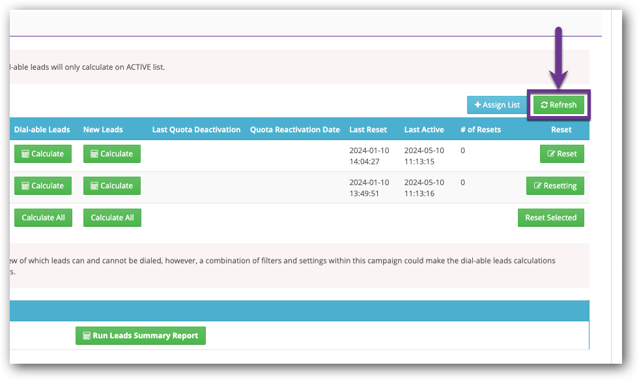
Task: Click the Reset column header
Action: coord(561,130)
